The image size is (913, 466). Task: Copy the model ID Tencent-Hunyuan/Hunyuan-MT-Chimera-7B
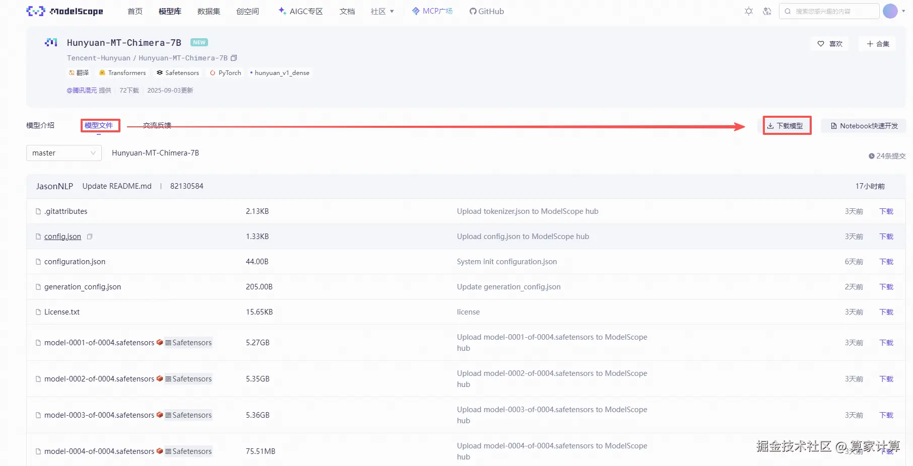[234, 58]
